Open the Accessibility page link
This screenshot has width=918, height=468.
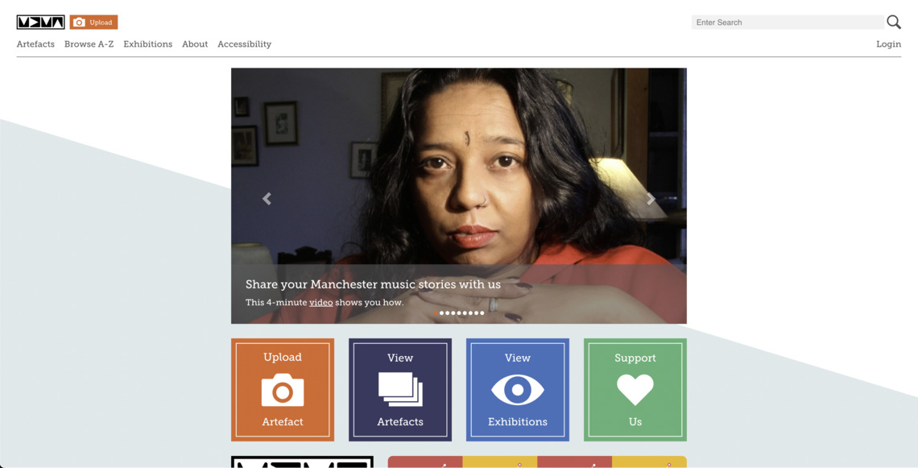[x=245, y=44]
